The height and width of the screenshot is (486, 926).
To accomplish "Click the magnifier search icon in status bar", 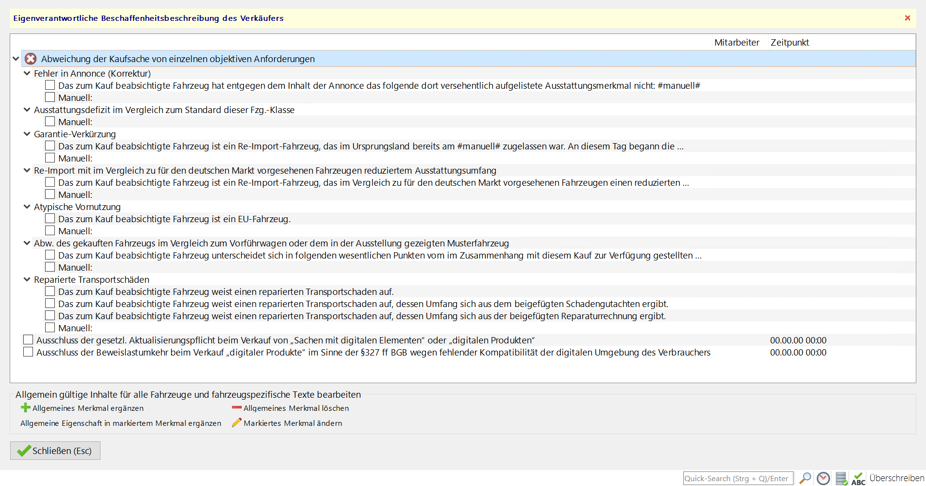I will coord(805,478).
